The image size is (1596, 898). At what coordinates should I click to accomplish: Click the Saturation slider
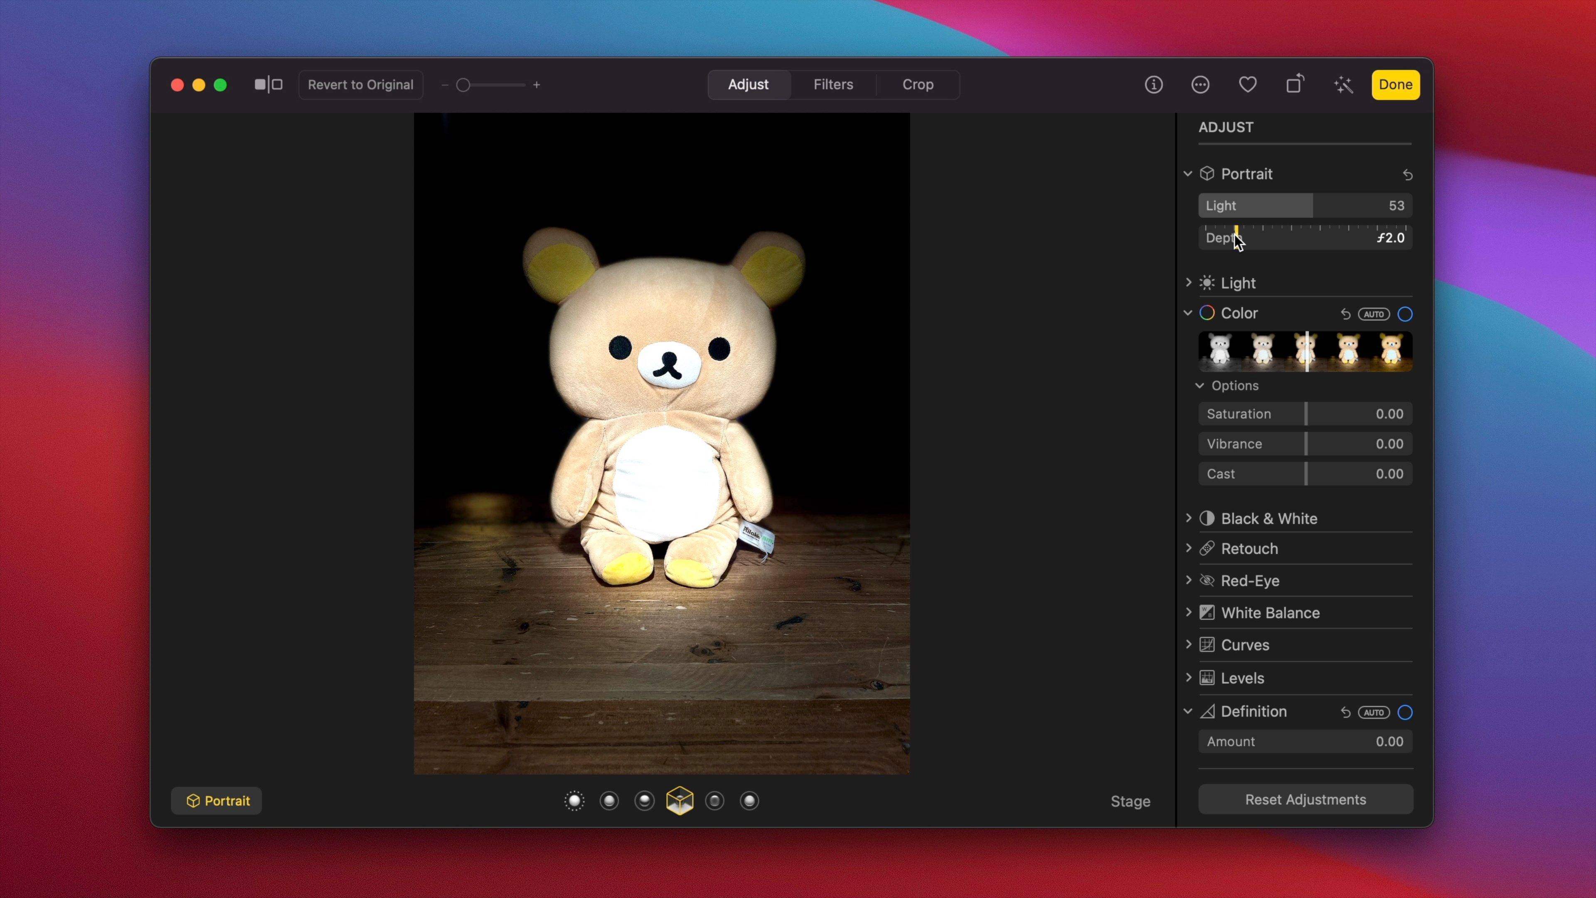point(1305,414)
